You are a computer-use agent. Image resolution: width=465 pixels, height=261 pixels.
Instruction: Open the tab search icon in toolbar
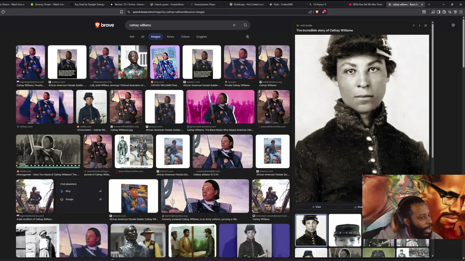coord(424,12)
